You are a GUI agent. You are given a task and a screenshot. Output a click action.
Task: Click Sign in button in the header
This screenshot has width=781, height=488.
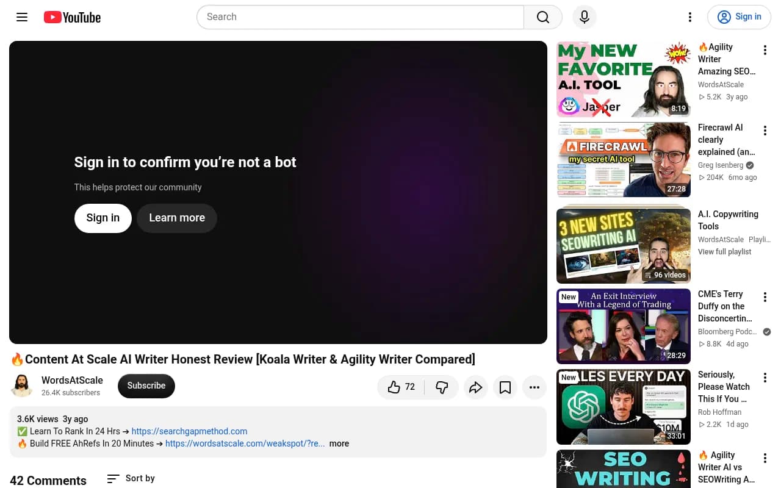click(739, 17)
